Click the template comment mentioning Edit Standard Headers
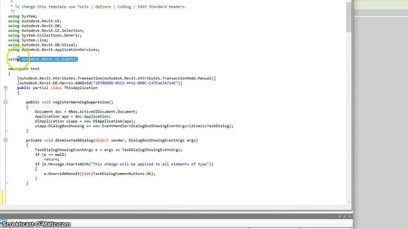 [98, 7]
